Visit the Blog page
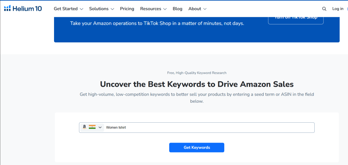The image size is (348, 165). click(177, 9)
